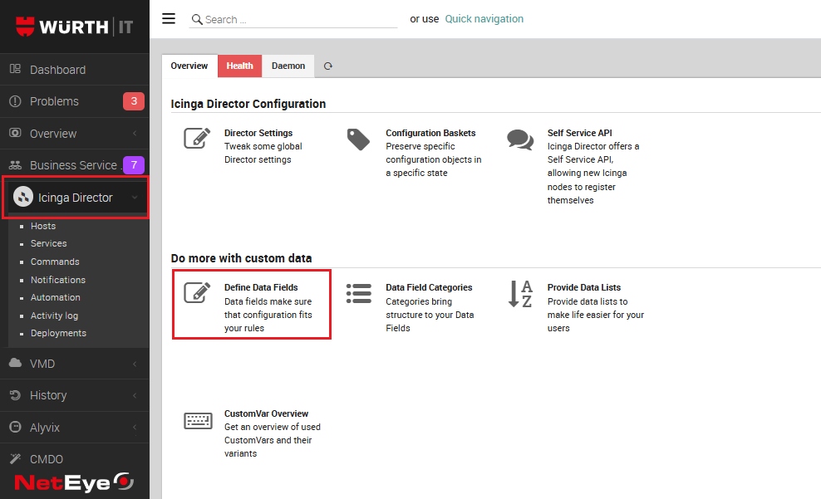Click the Self Service API chat icon
The image size is (821, 499).
pos(520,139)
